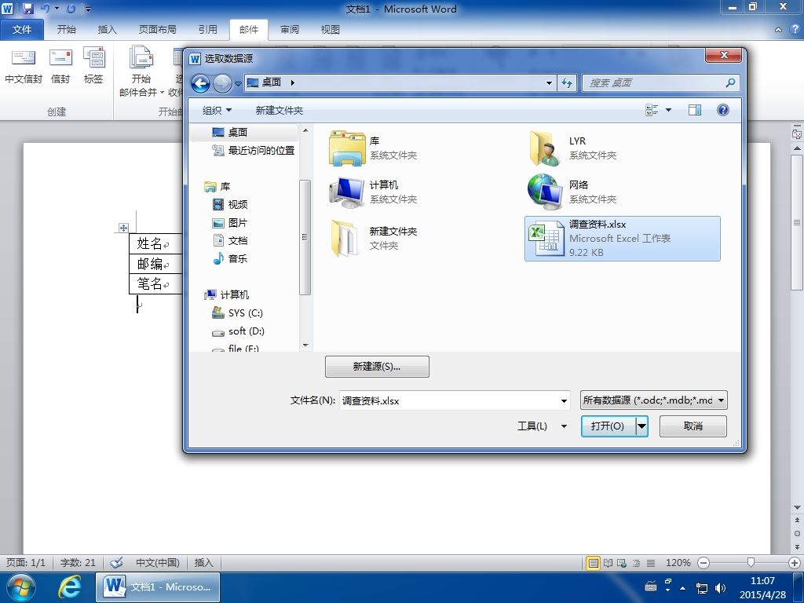
Task: Refresh the folder view in dialog
Action: point(567,82)
